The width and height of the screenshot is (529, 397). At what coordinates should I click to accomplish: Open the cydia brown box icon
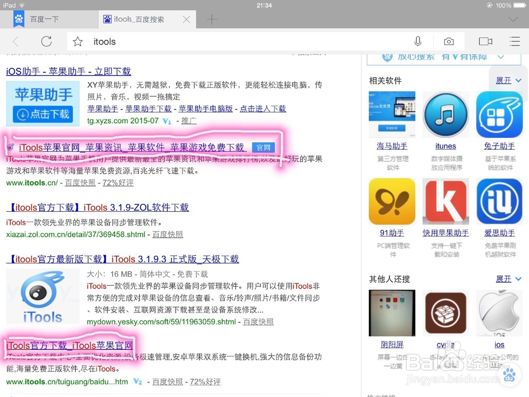(x=445, y=313)
